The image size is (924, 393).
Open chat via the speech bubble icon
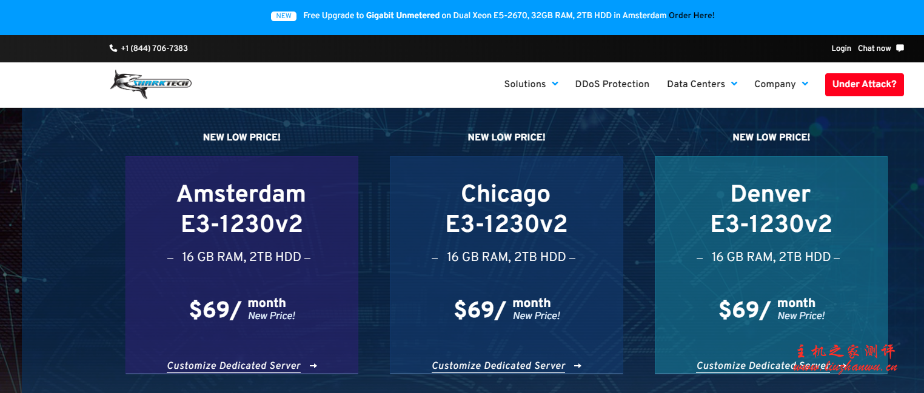click(x=900, y=48)
